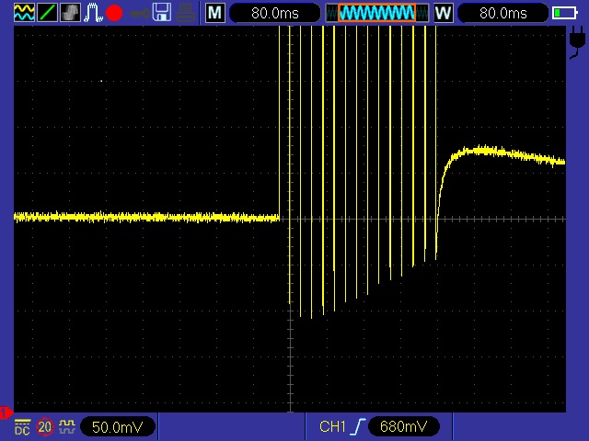Open the 50.0mV vertical scale value
Screen dimensions: 589x441
coord(118,426)
